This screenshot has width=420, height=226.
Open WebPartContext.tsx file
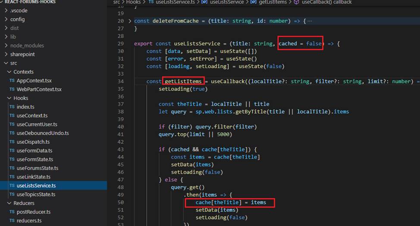click(39, 89)
